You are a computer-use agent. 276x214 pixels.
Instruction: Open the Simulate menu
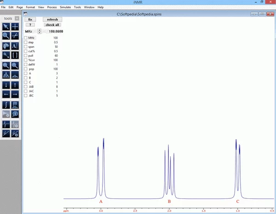[65, 7]
